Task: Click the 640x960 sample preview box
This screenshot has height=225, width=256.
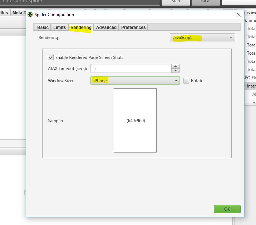Action: [x=135, y=120]
